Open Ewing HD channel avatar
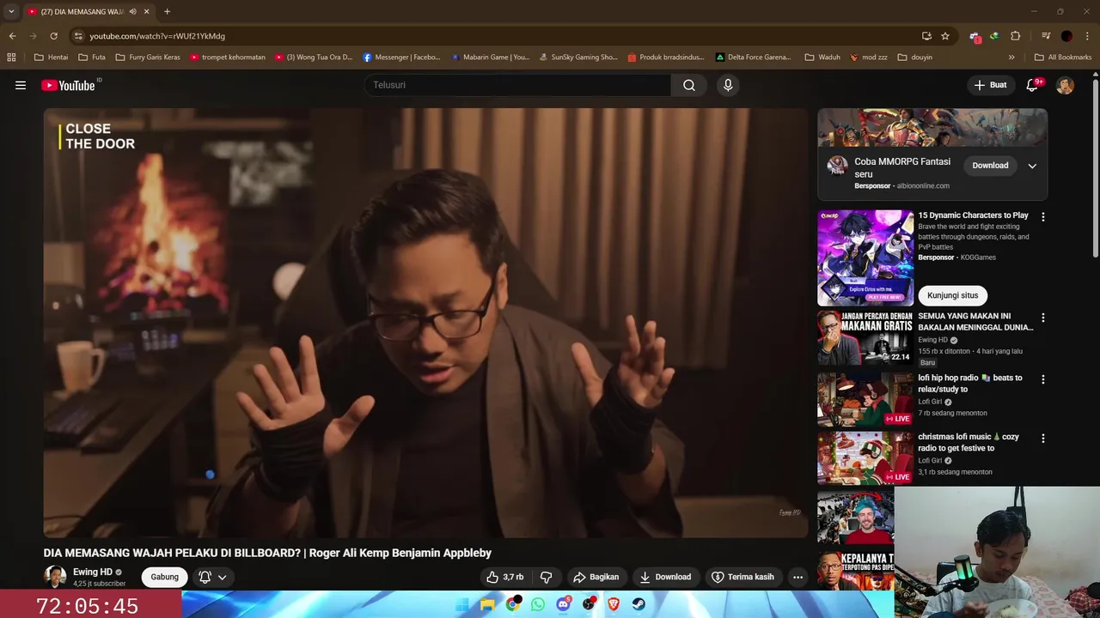The height and width of the screenshot is (618, 1100). (x=55, y=577)
